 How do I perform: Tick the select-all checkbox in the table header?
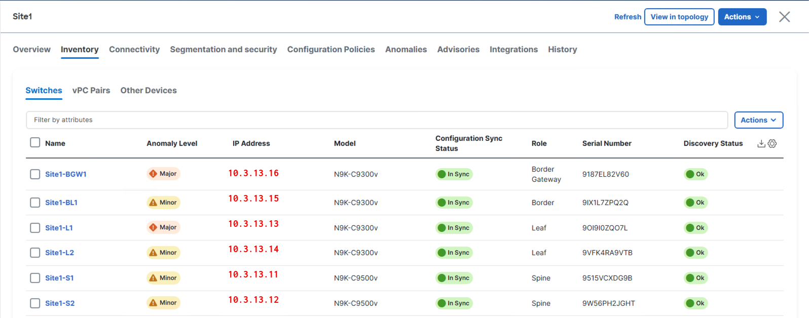pyautogui.click(x=35, y=142)
